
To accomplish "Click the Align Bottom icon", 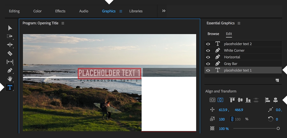I will pyautogui.click(x=248, y=100).
